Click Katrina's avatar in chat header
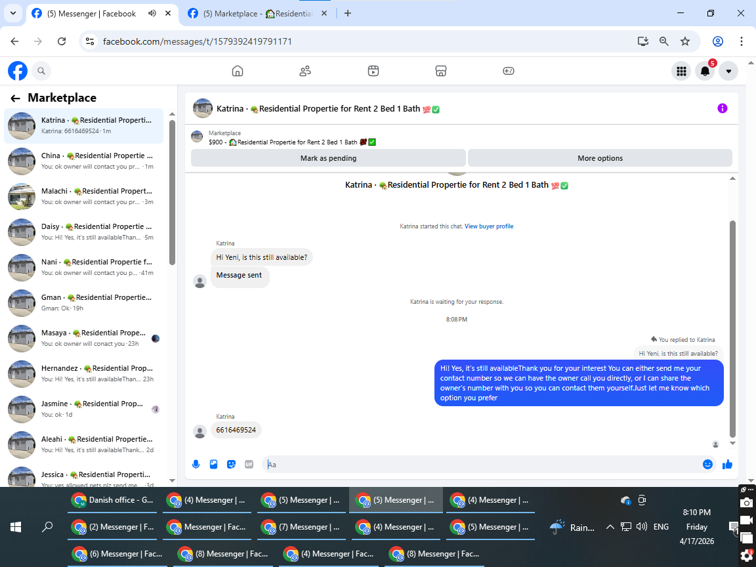Viewport: 756px width, 567px height. [203, 108]
